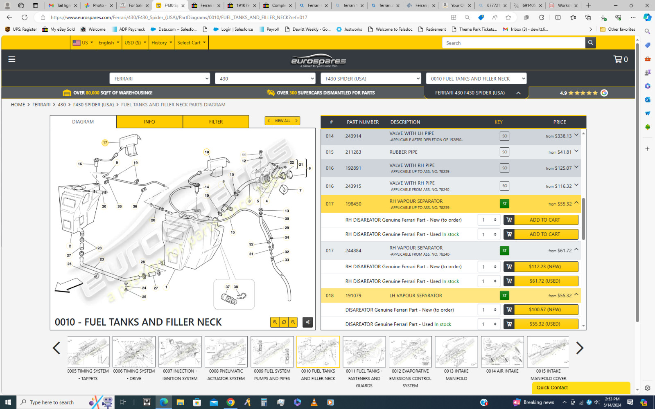
Task: Reset the diagram zoom
Action: coord(284,322)
